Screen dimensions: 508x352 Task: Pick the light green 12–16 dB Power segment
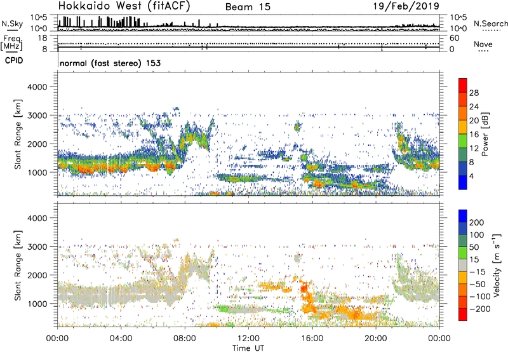point(463,141)
